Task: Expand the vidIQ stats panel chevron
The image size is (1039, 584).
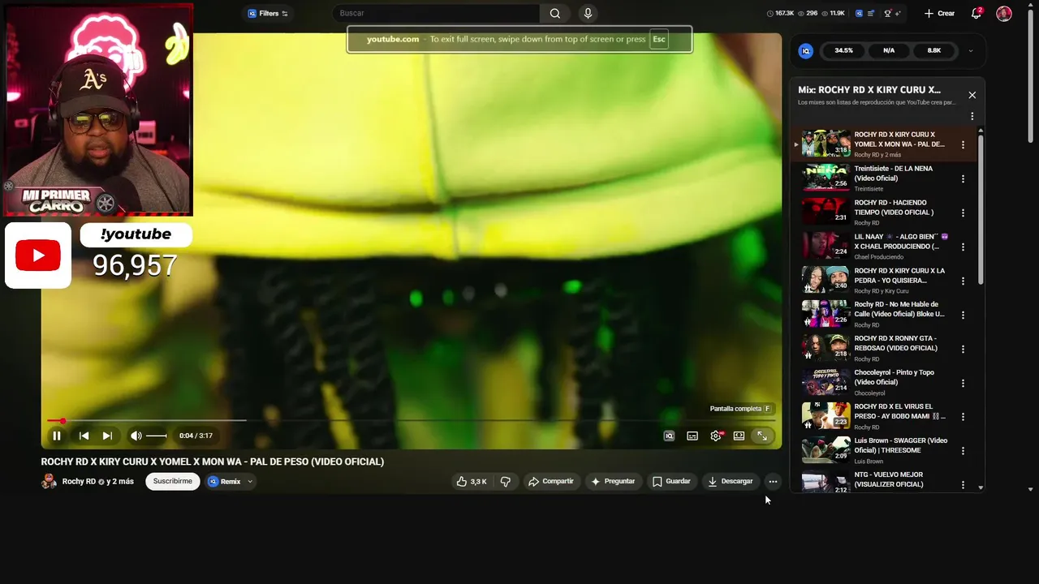Action: click(x=971, y=50)
